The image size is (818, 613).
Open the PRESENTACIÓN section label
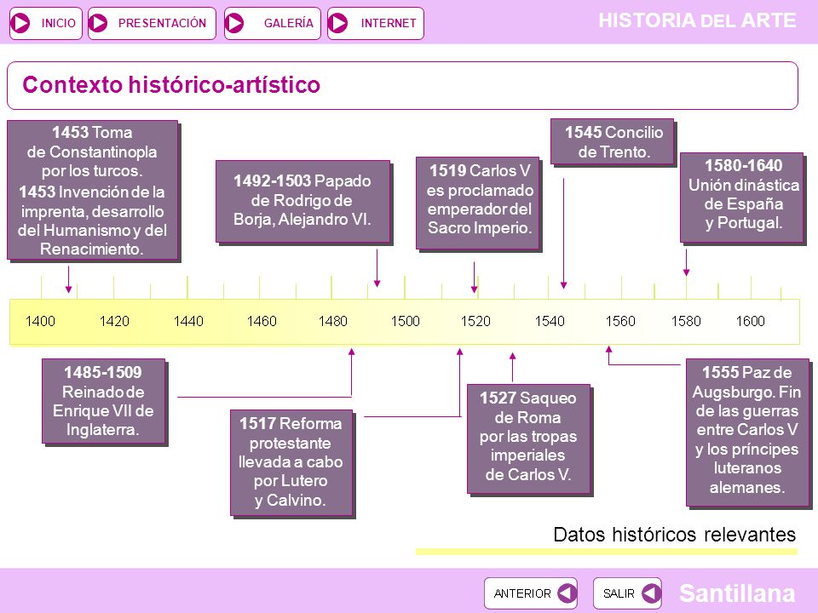[x=162, y=24]
